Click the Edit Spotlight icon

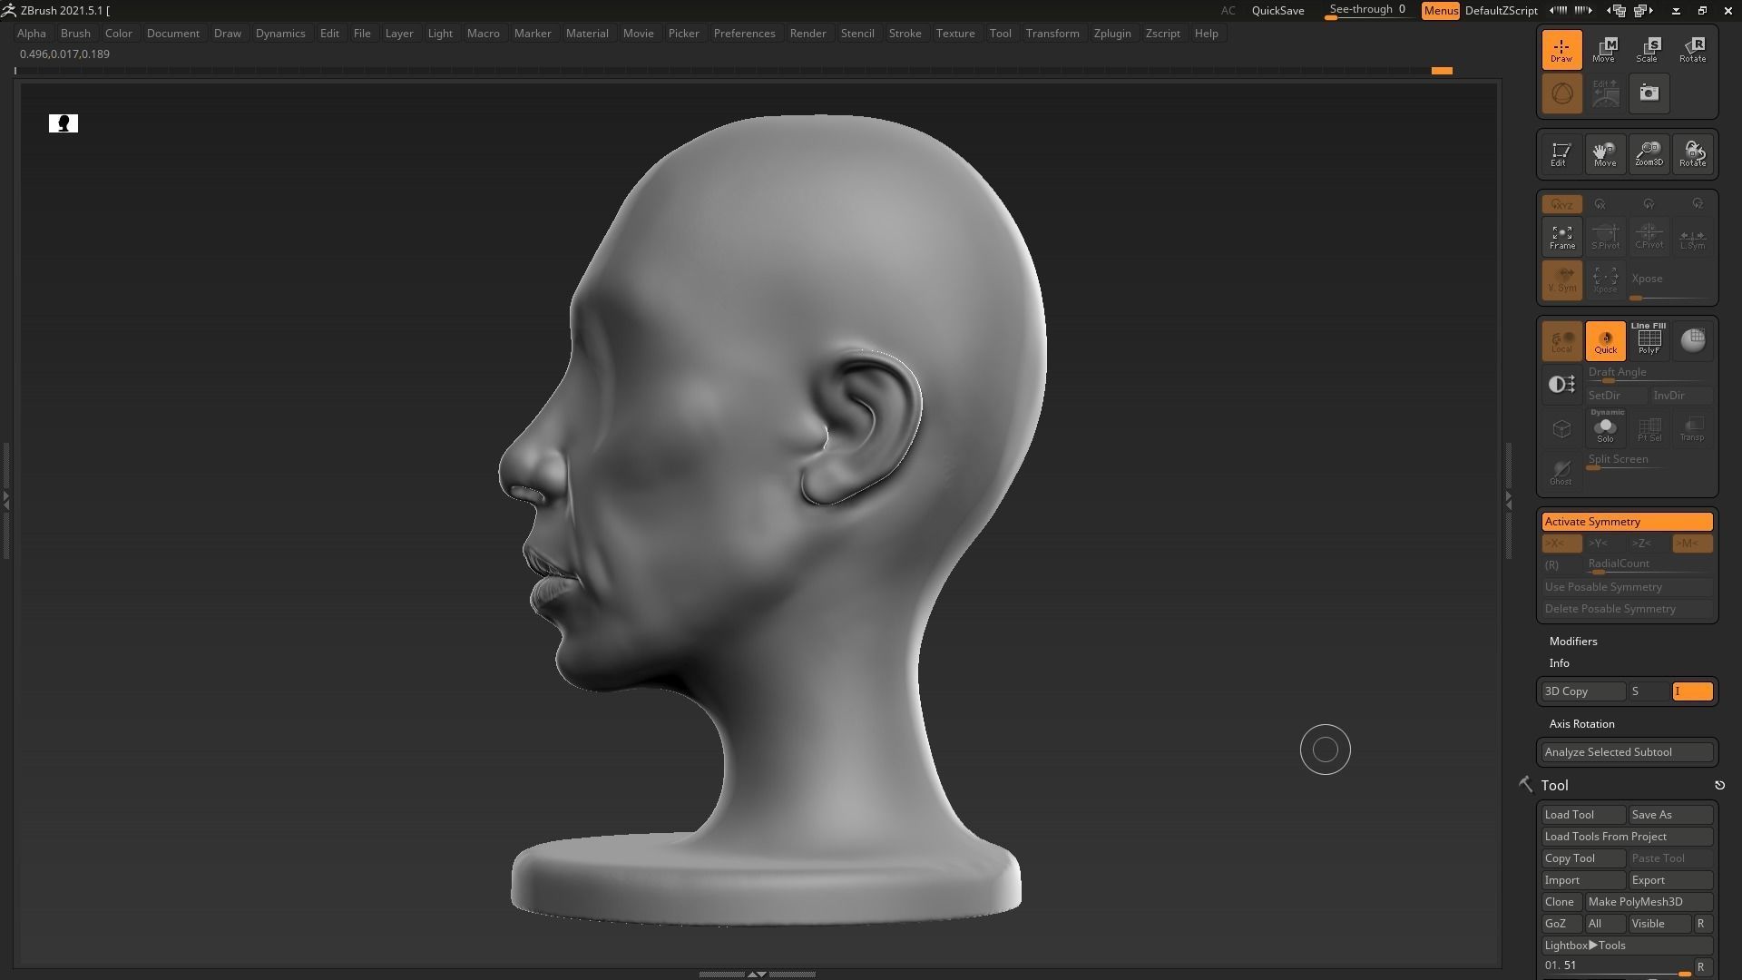1604,93
